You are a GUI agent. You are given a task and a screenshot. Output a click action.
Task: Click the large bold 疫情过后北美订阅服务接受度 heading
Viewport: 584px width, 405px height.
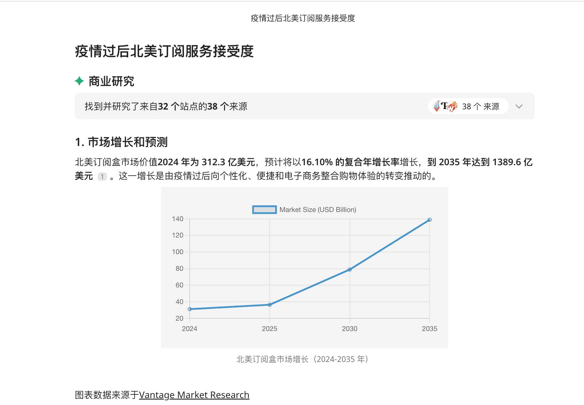pyautogui.click(x=164, y=51)
